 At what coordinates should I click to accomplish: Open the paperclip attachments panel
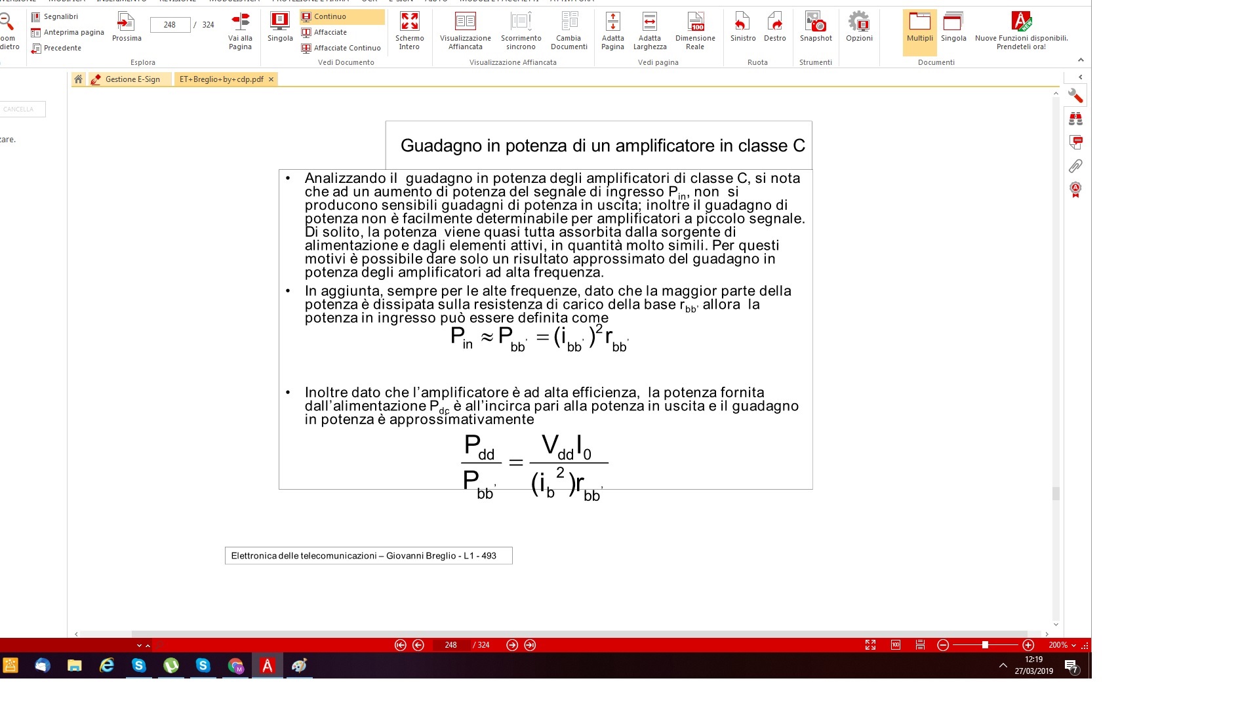coord(1075,166)
